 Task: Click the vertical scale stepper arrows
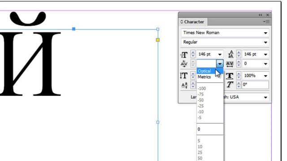(x=193, y=76)
